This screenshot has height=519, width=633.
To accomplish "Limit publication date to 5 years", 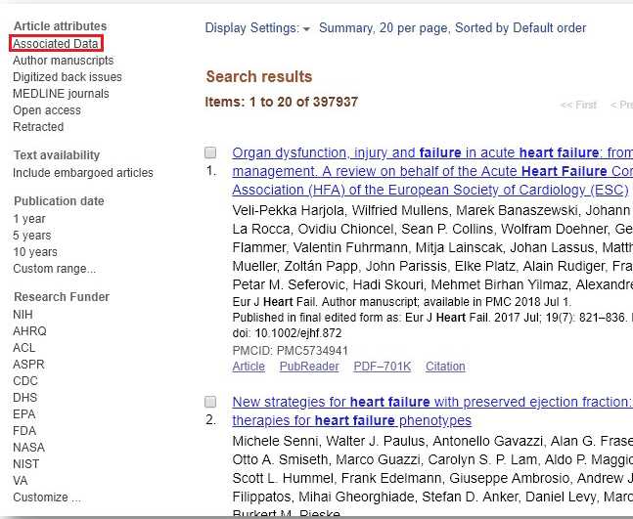I will click(32, 236).
